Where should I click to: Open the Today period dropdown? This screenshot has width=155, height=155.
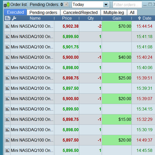(x=91, y=5)
